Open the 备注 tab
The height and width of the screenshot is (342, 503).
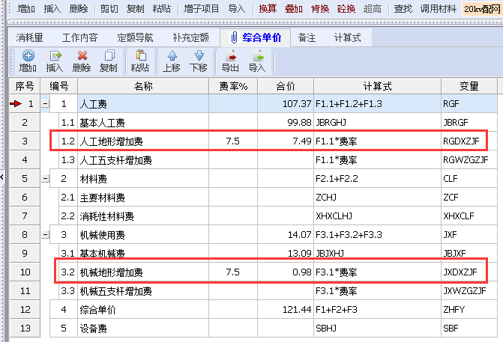[x=307, y=37]
